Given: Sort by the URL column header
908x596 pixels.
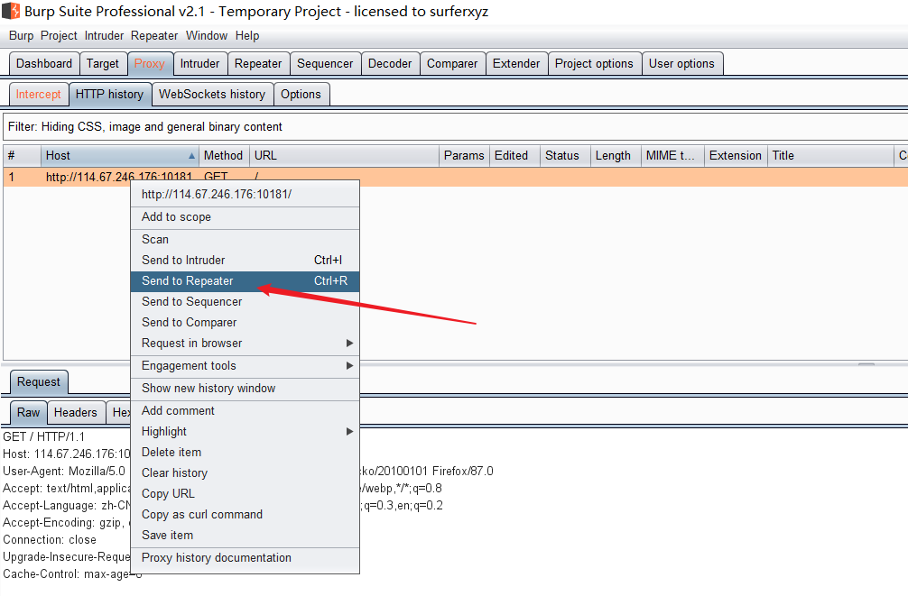Looking at the screenshot, I should 345,156.
